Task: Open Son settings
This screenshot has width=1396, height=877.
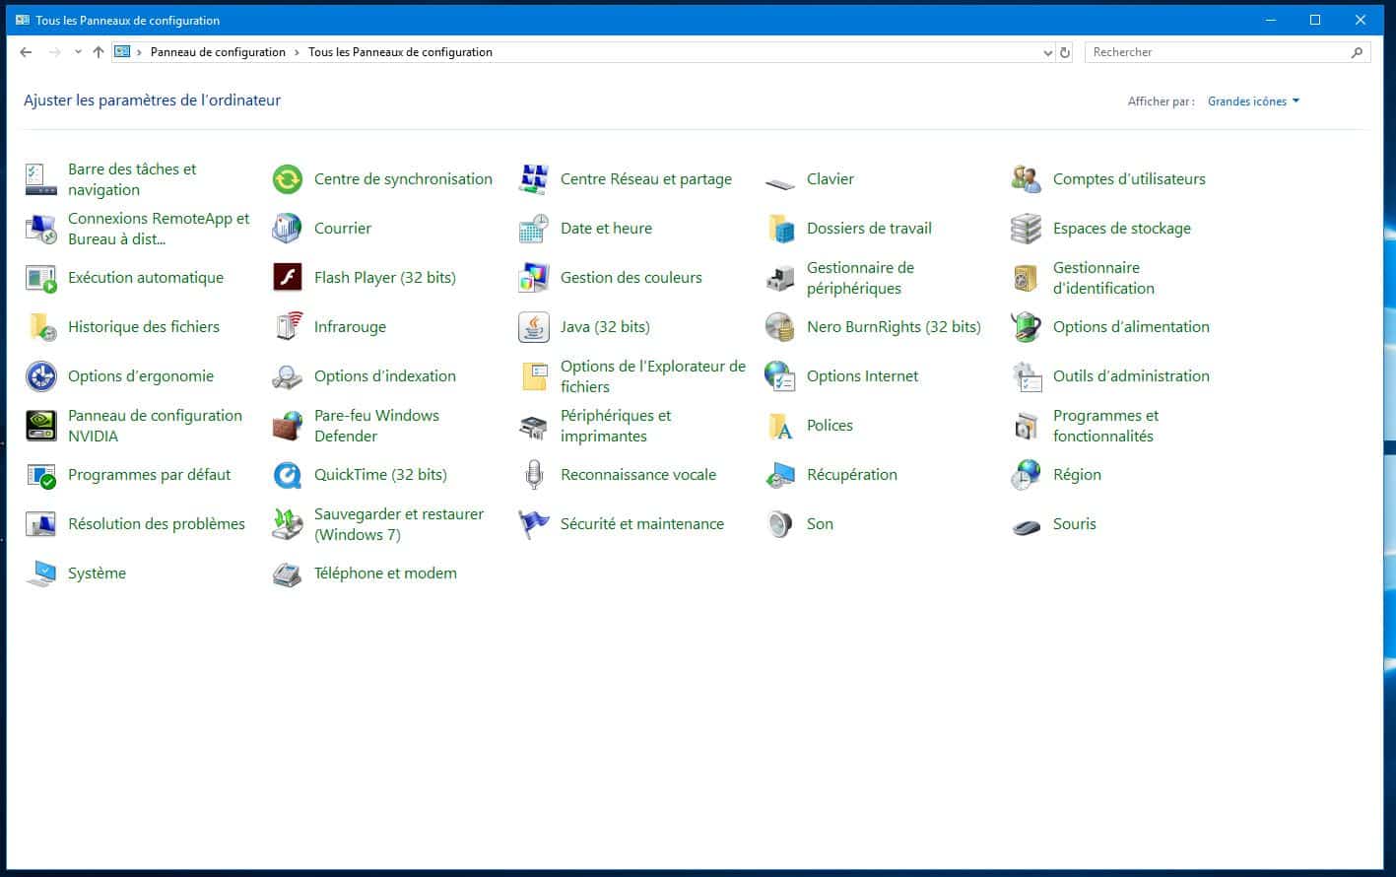Action: [x=819, y=523]
